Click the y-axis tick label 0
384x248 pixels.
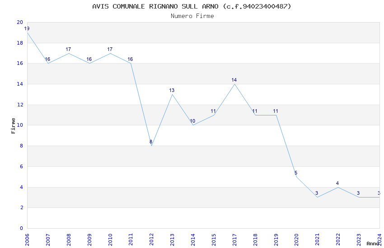tap(22, 228)
